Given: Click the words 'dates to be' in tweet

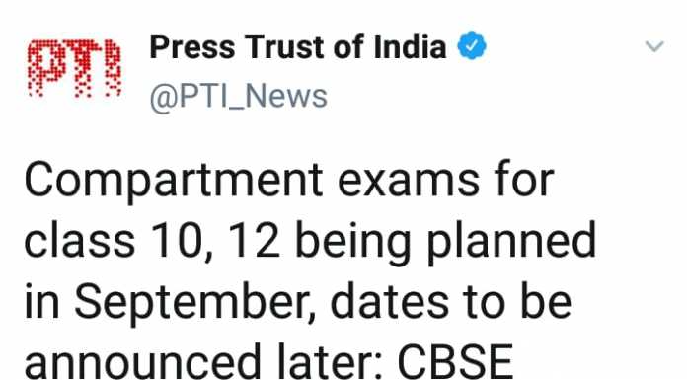Looking at the screenshot, I should tap(451, 303).
